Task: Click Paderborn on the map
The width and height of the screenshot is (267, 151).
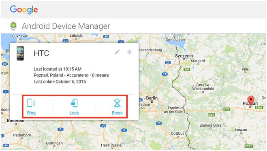Action: click(x=22, y=135)
